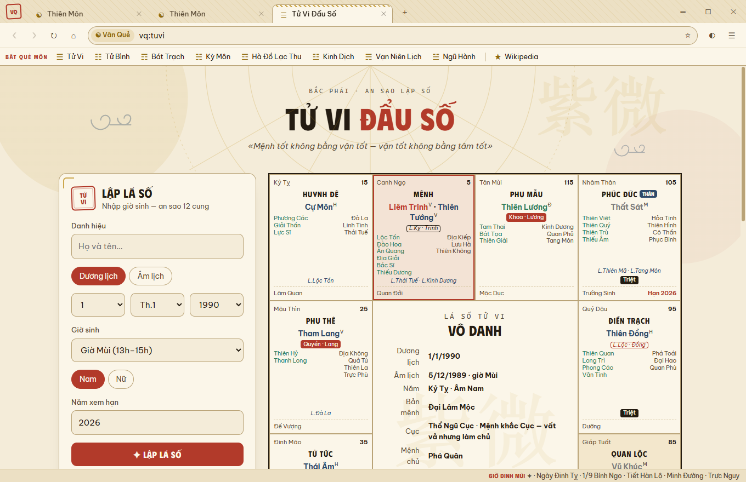Open the birth month dropdown

click(157, 305)
